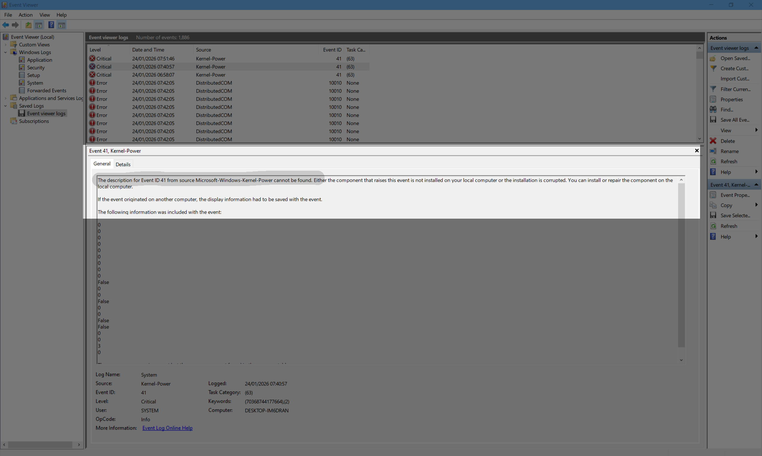The height and width of the screenshot is (456, 762).
Task: Click the Save Selected Events disk icon
Action: pos(713,215)
